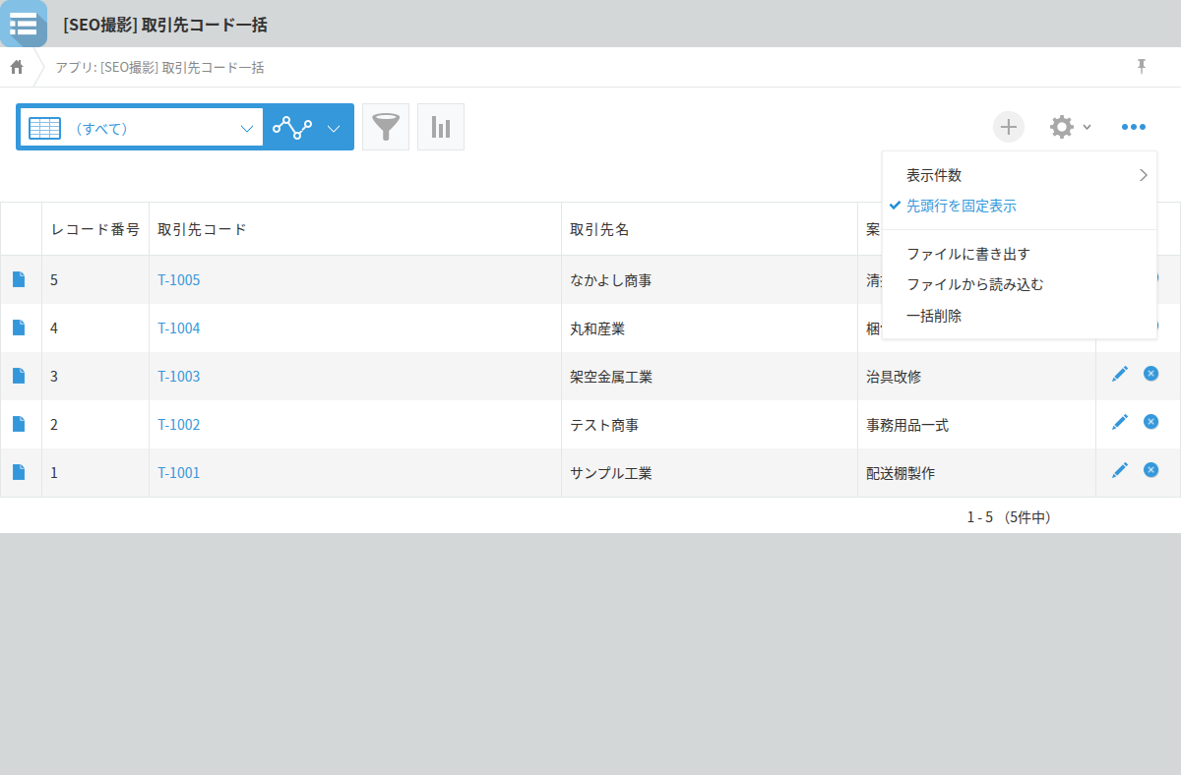Image resolution: width=1181 pixels, height=775 pixels.
Task: Click the なかよし商事 cell
Action: pyautogui.click(x=710, y=280)
